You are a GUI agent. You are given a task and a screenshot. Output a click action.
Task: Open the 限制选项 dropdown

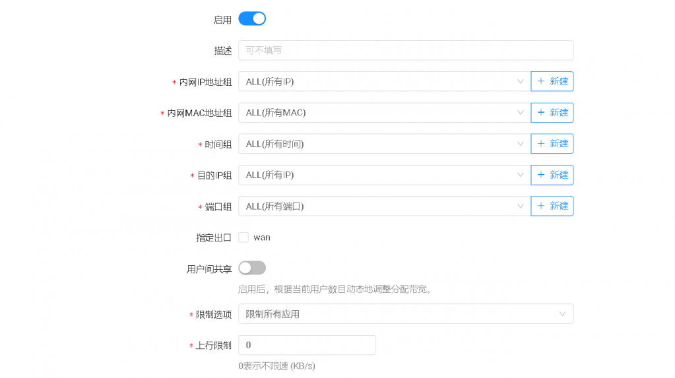[x=406, y=314]
